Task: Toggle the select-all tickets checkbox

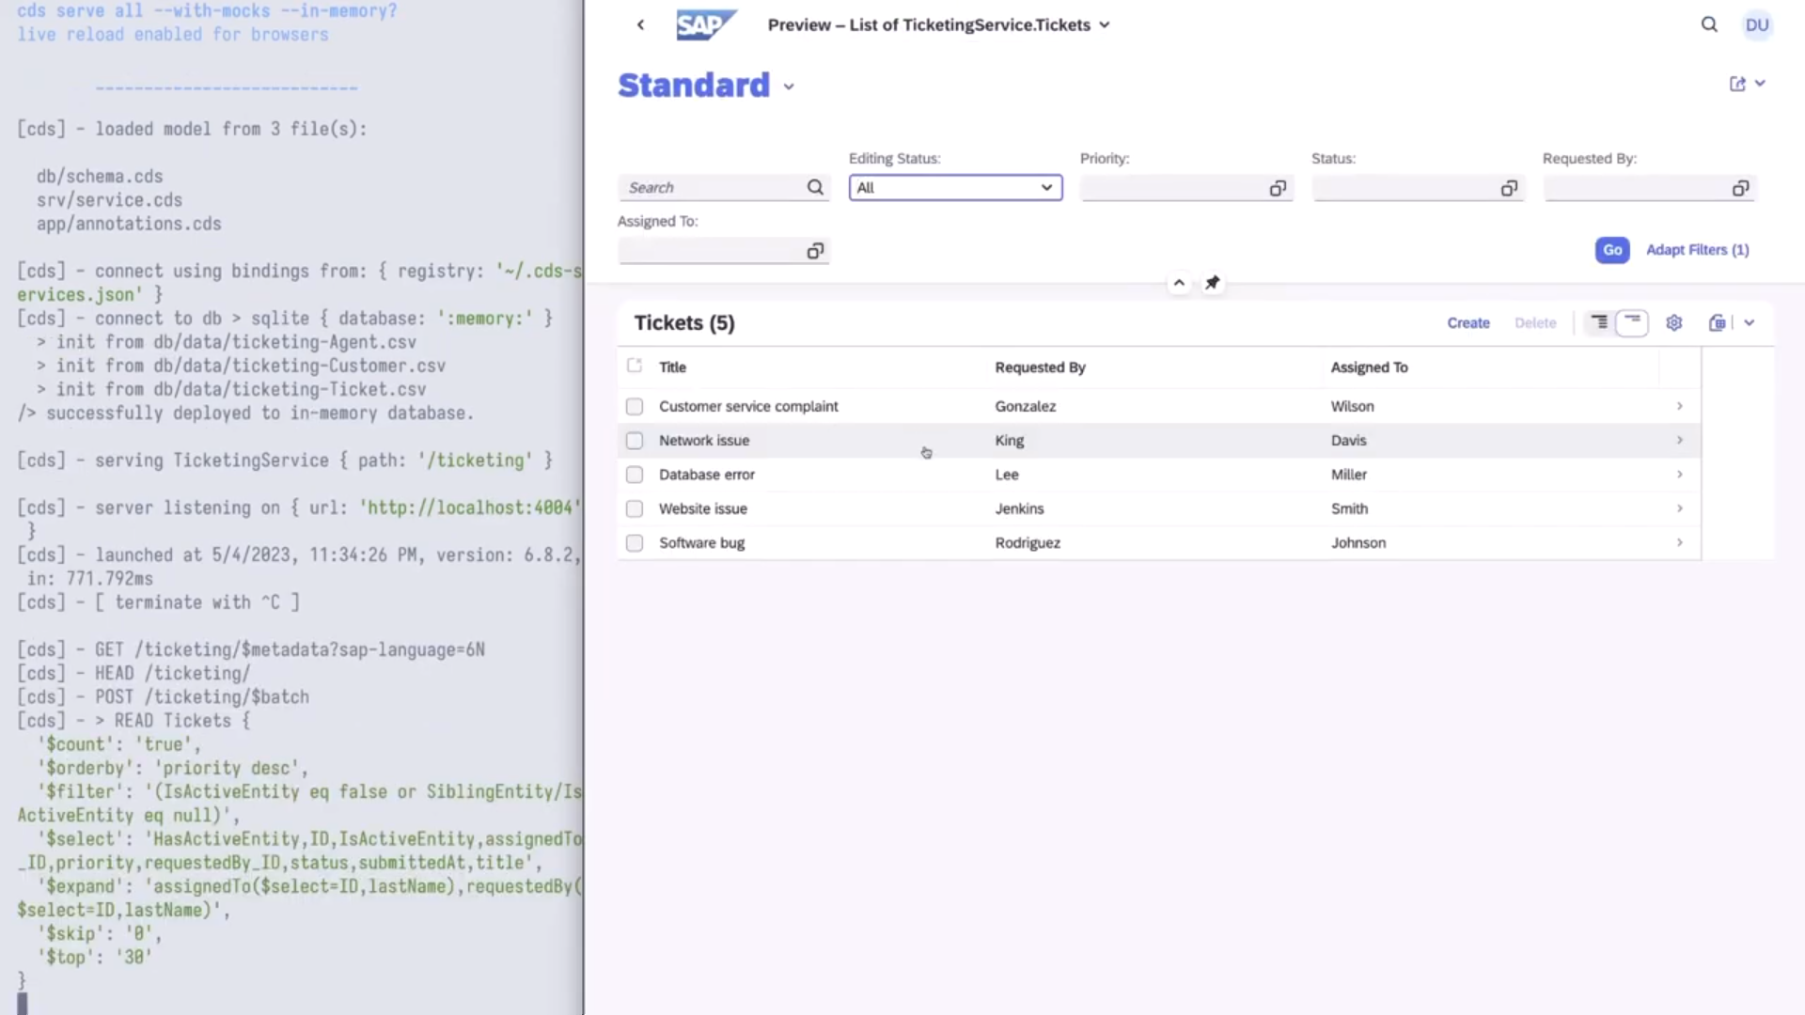Action: pyautogui.click(x=635, y=367)
